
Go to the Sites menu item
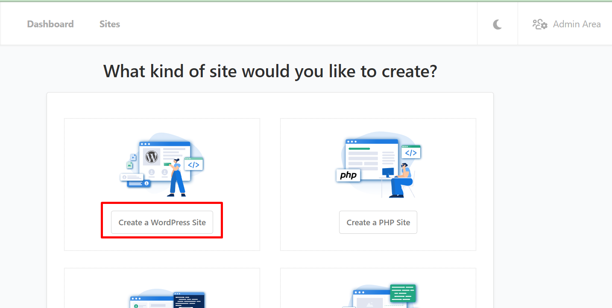pos(110,24)
